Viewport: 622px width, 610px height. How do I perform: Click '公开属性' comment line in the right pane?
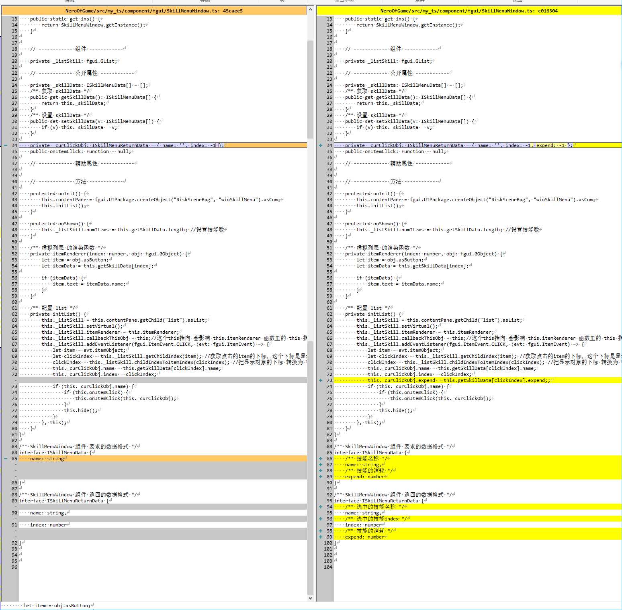tap(397, 73)
